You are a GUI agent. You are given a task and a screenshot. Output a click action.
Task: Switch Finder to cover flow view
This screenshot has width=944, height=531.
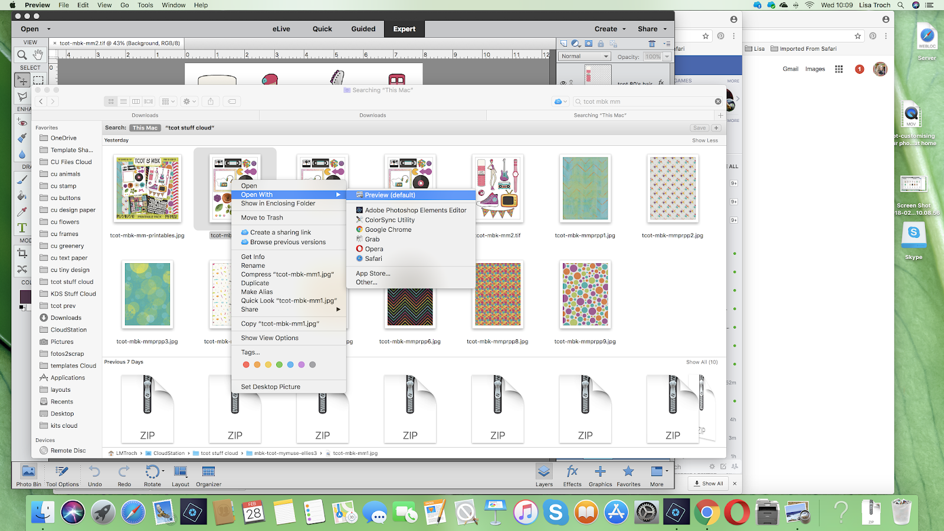pyautogui.click(x=149, y=101)
